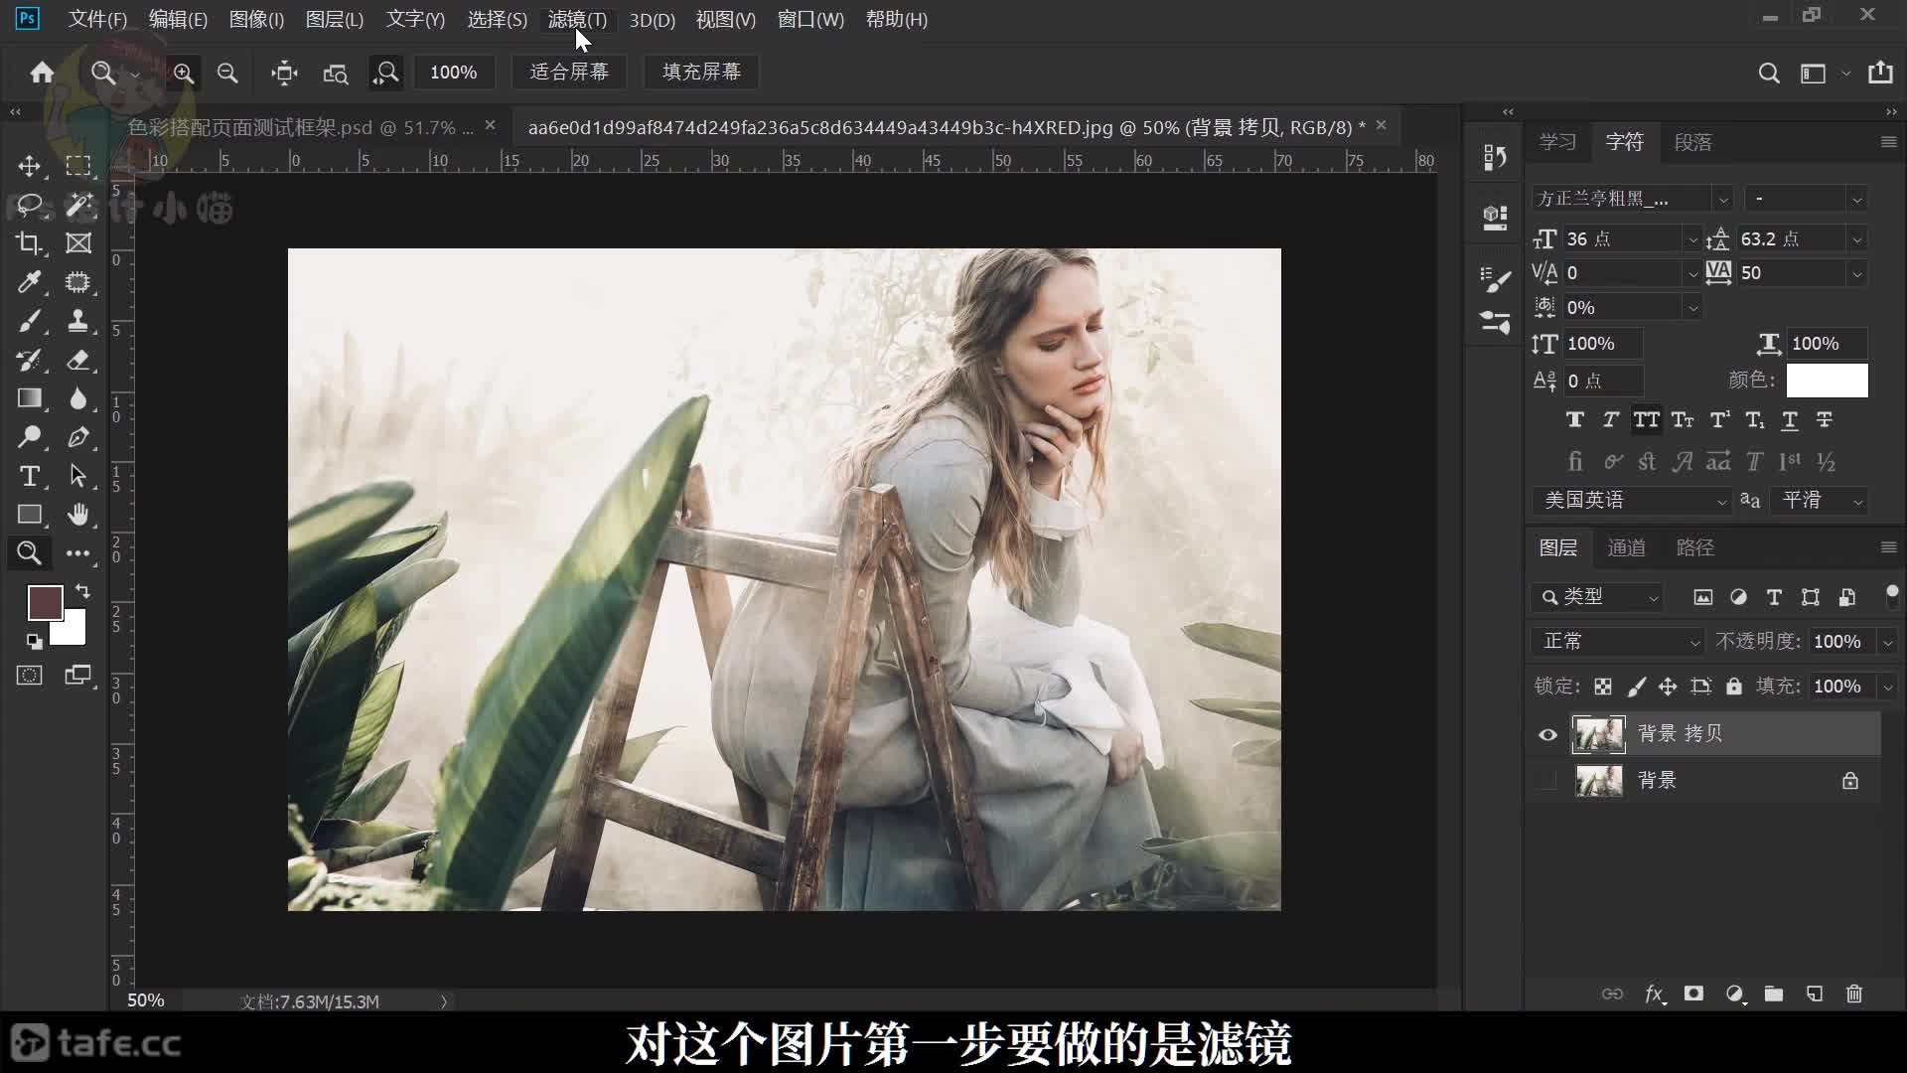
Task: Select the Lasso tool
Action: coord(29,205)
